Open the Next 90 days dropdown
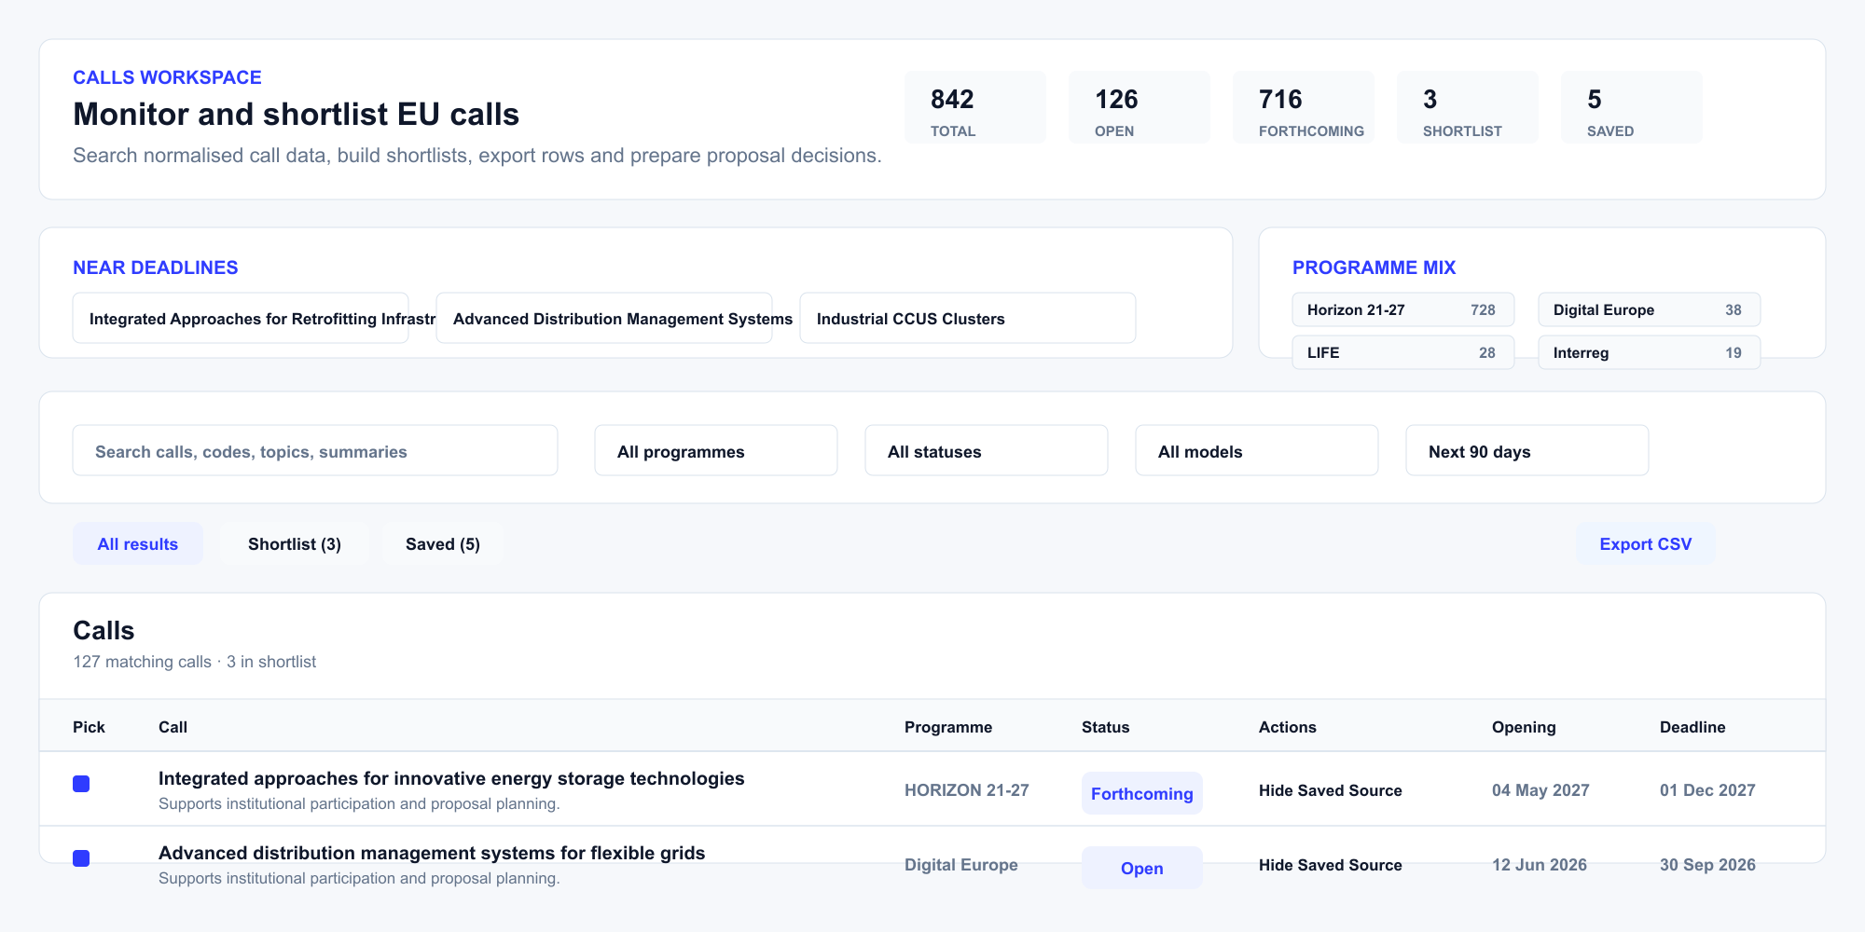 pos(1527,451)
